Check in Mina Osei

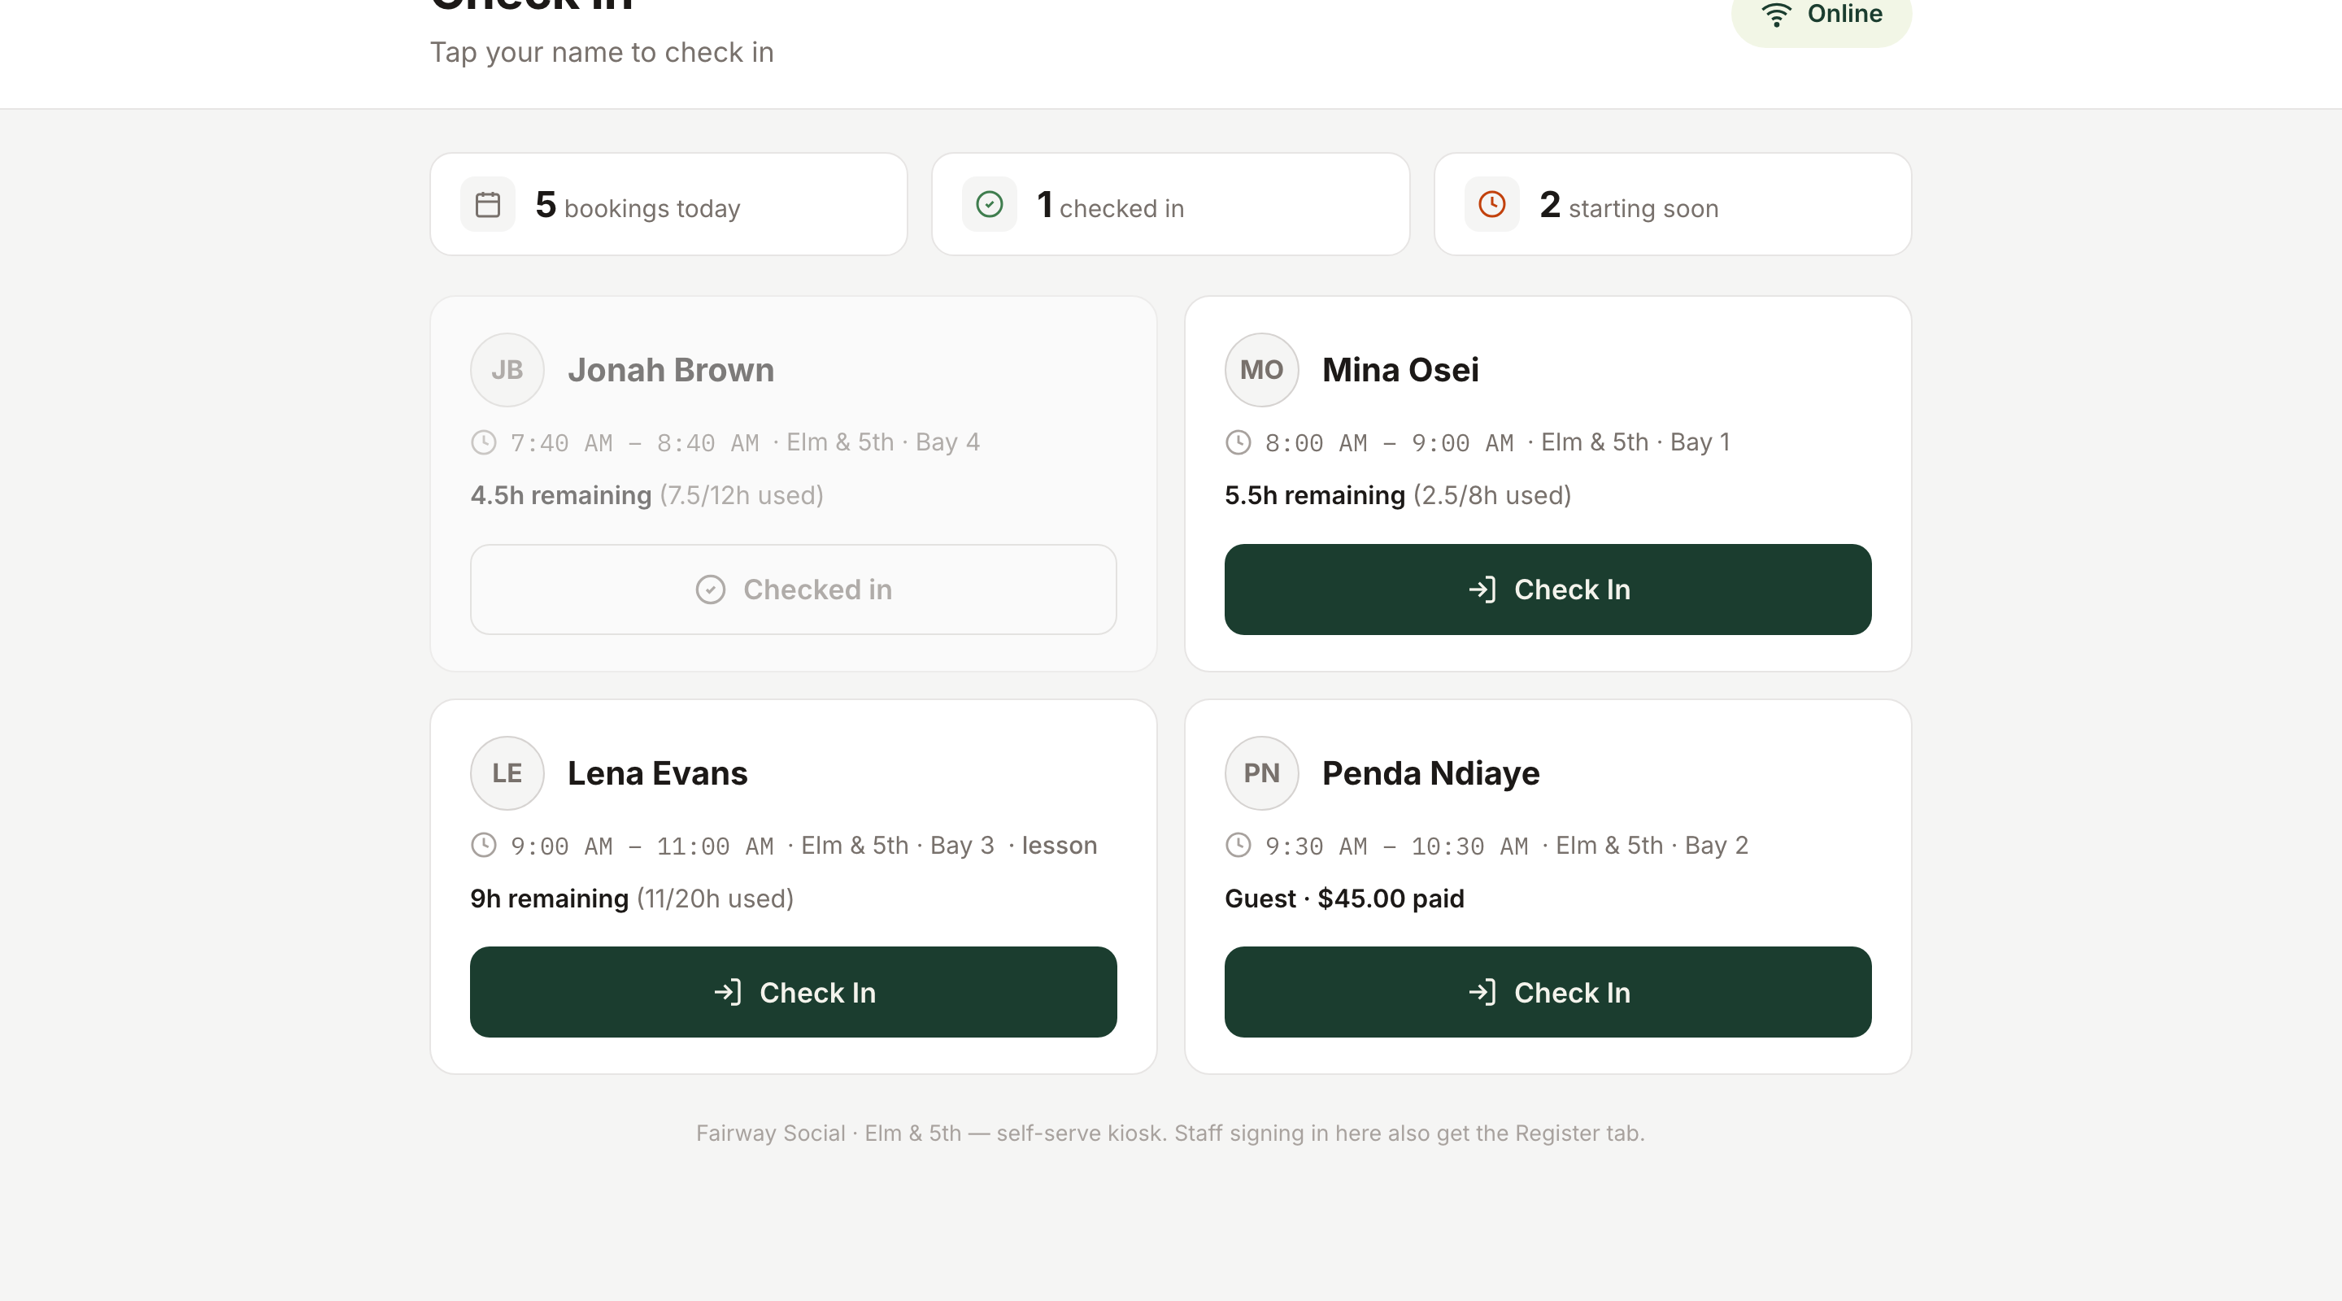pyautogui.click(x=1548, y=590)
